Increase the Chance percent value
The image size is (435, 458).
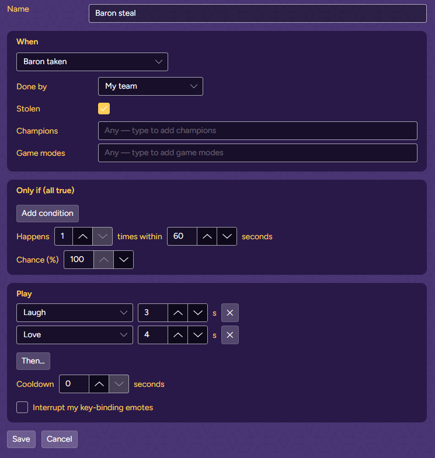click(x=103, y=260)
